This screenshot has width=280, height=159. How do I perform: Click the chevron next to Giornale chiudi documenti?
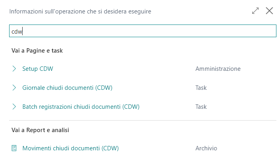click(x=14, y=88)
